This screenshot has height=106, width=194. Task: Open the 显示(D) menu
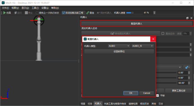25,8
